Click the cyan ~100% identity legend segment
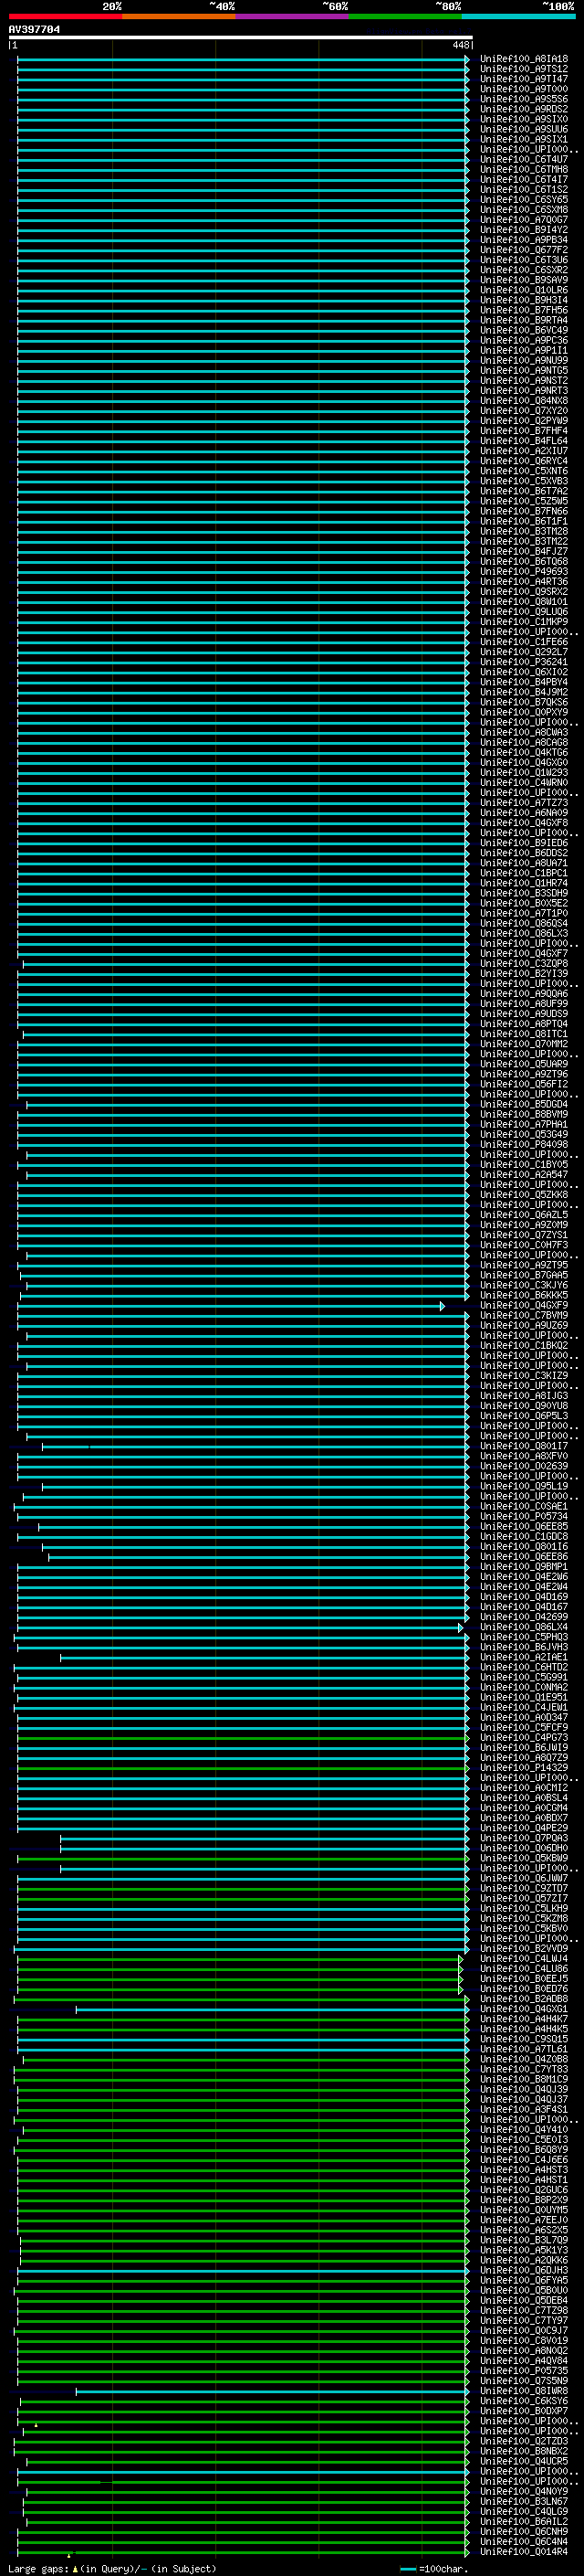The width and height of the screenshot is (584, 2576). coord(518,16)
